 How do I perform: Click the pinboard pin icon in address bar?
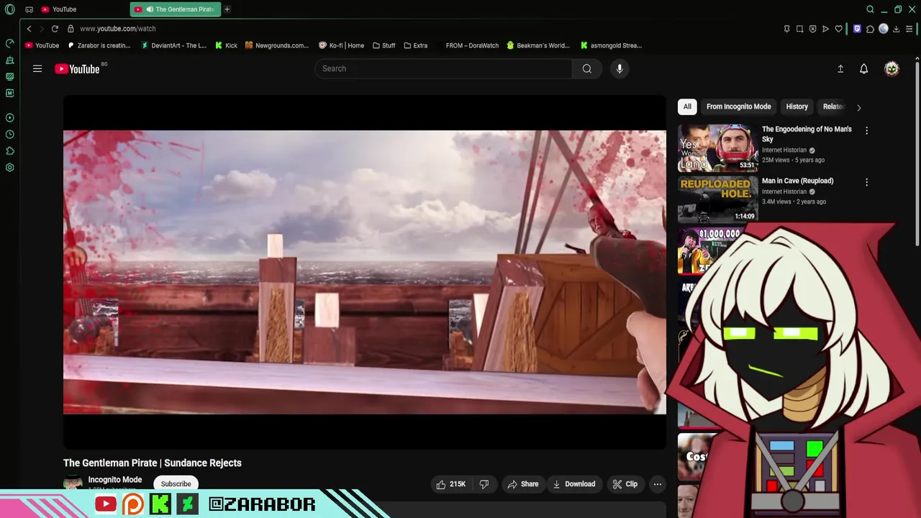coord(786,29)
